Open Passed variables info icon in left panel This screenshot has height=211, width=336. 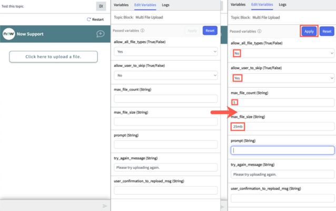143,31
